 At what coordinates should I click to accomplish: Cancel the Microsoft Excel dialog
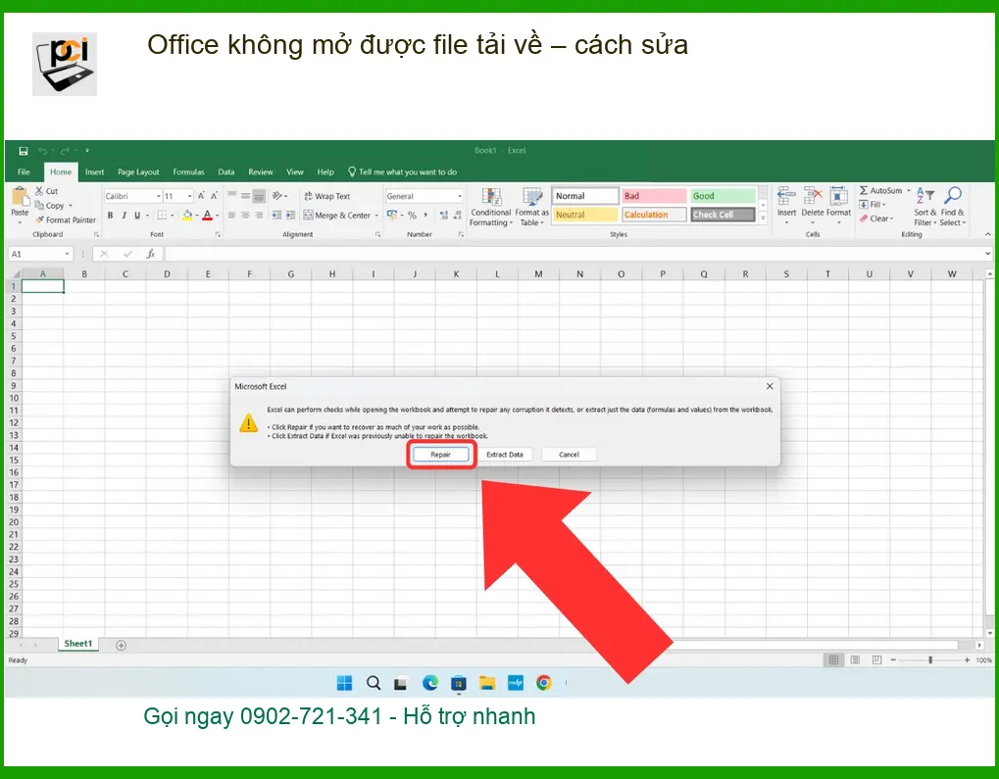pos(569,454)
